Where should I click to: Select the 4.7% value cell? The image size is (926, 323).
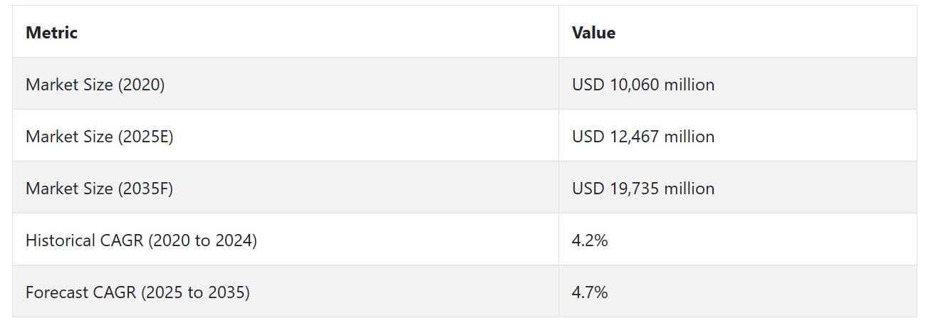coord(737,292)
